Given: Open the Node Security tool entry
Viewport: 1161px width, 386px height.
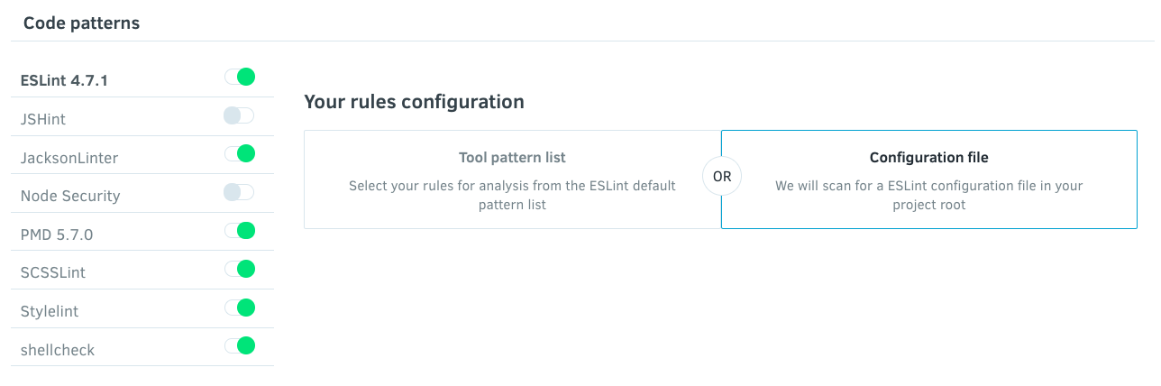Looking at the screenshot, I should [70, 196].
